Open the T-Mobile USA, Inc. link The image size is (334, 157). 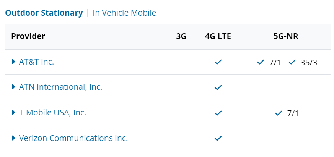click(x=53, y=113)
